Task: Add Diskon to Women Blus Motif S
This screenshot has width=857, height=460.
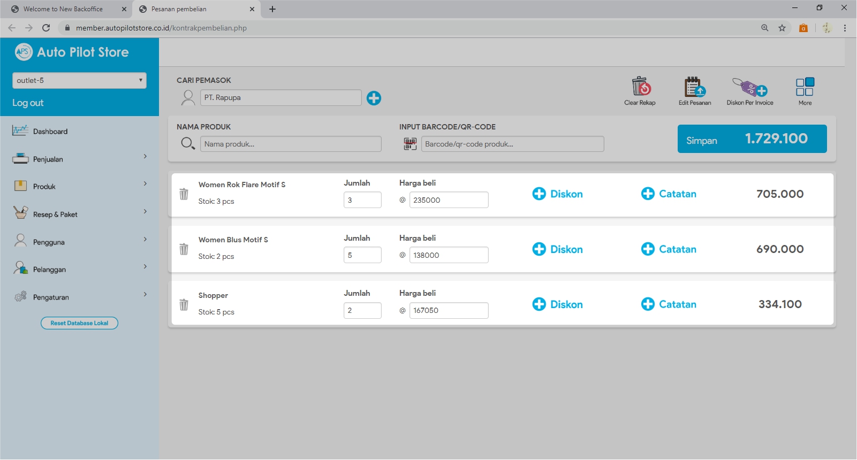Action: (x=558, y=249)
